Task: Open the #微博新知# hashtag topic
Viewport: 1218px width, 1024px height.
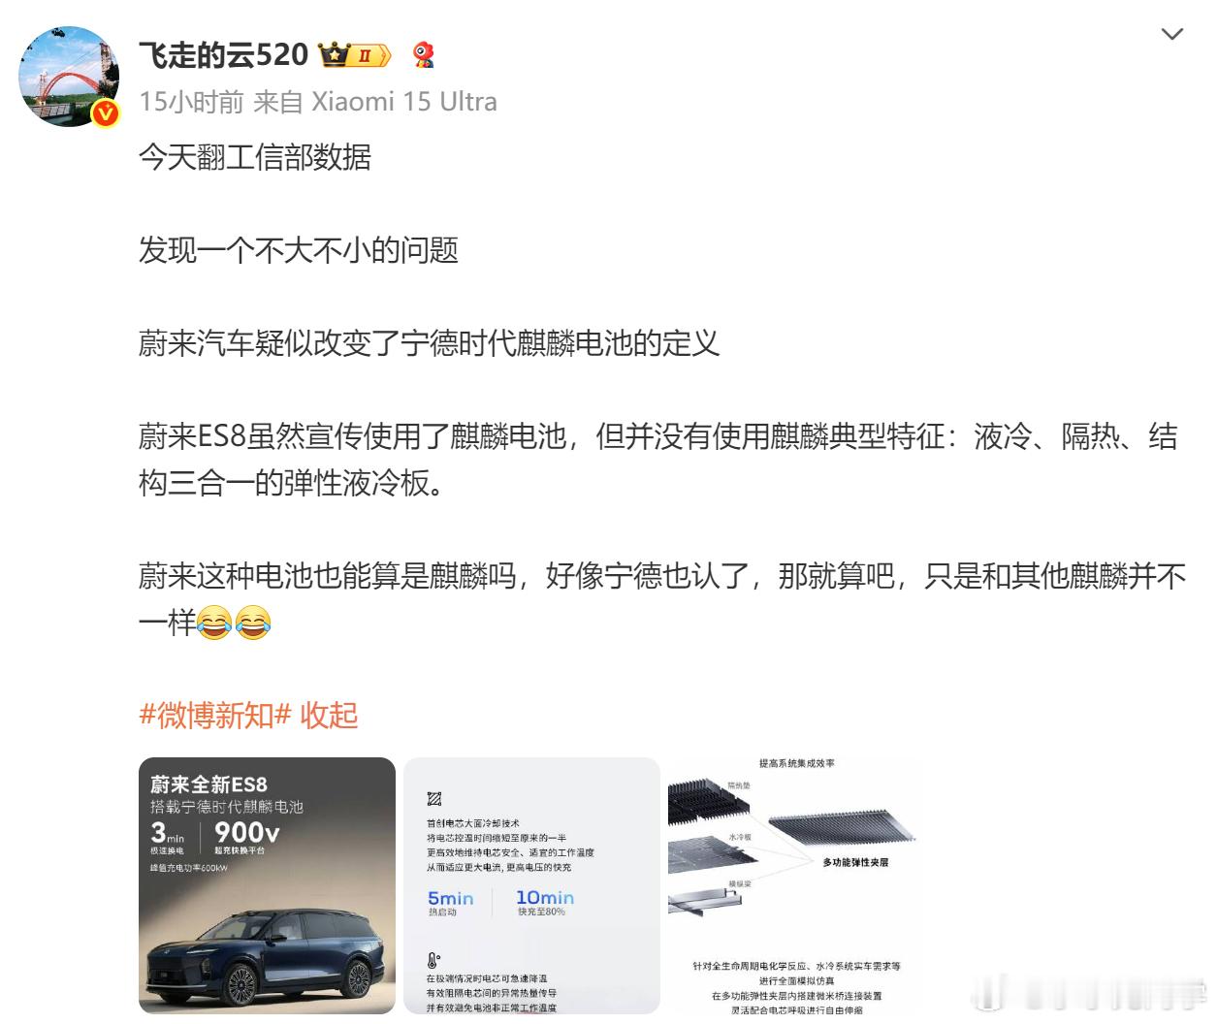Action: point(215,716)
